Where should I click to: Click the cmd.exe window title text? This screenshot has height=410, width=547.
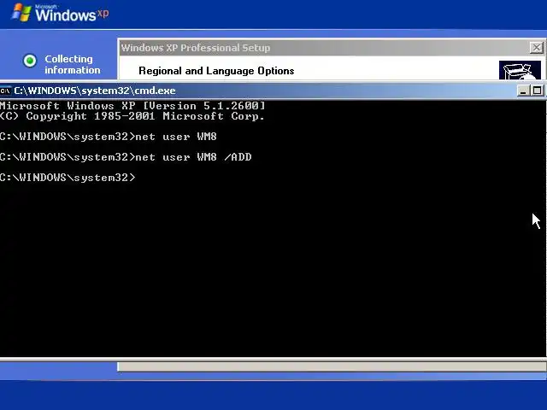(95, 91)
